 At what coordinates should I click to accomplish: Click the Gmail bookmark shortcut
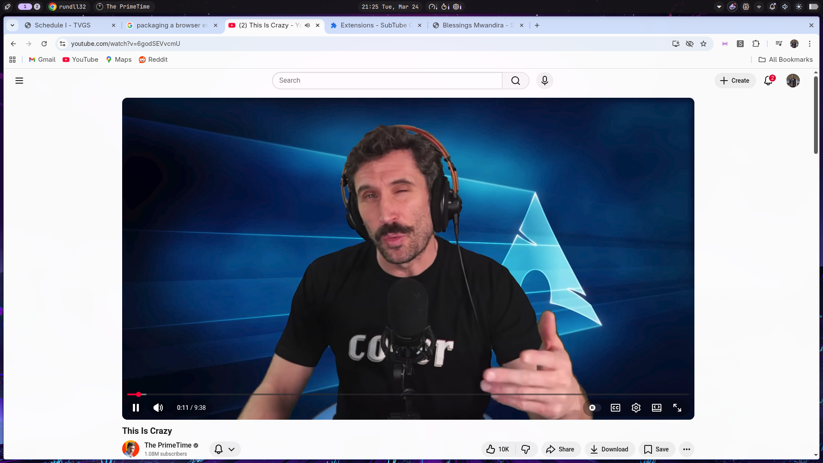[x=42, y=60]
